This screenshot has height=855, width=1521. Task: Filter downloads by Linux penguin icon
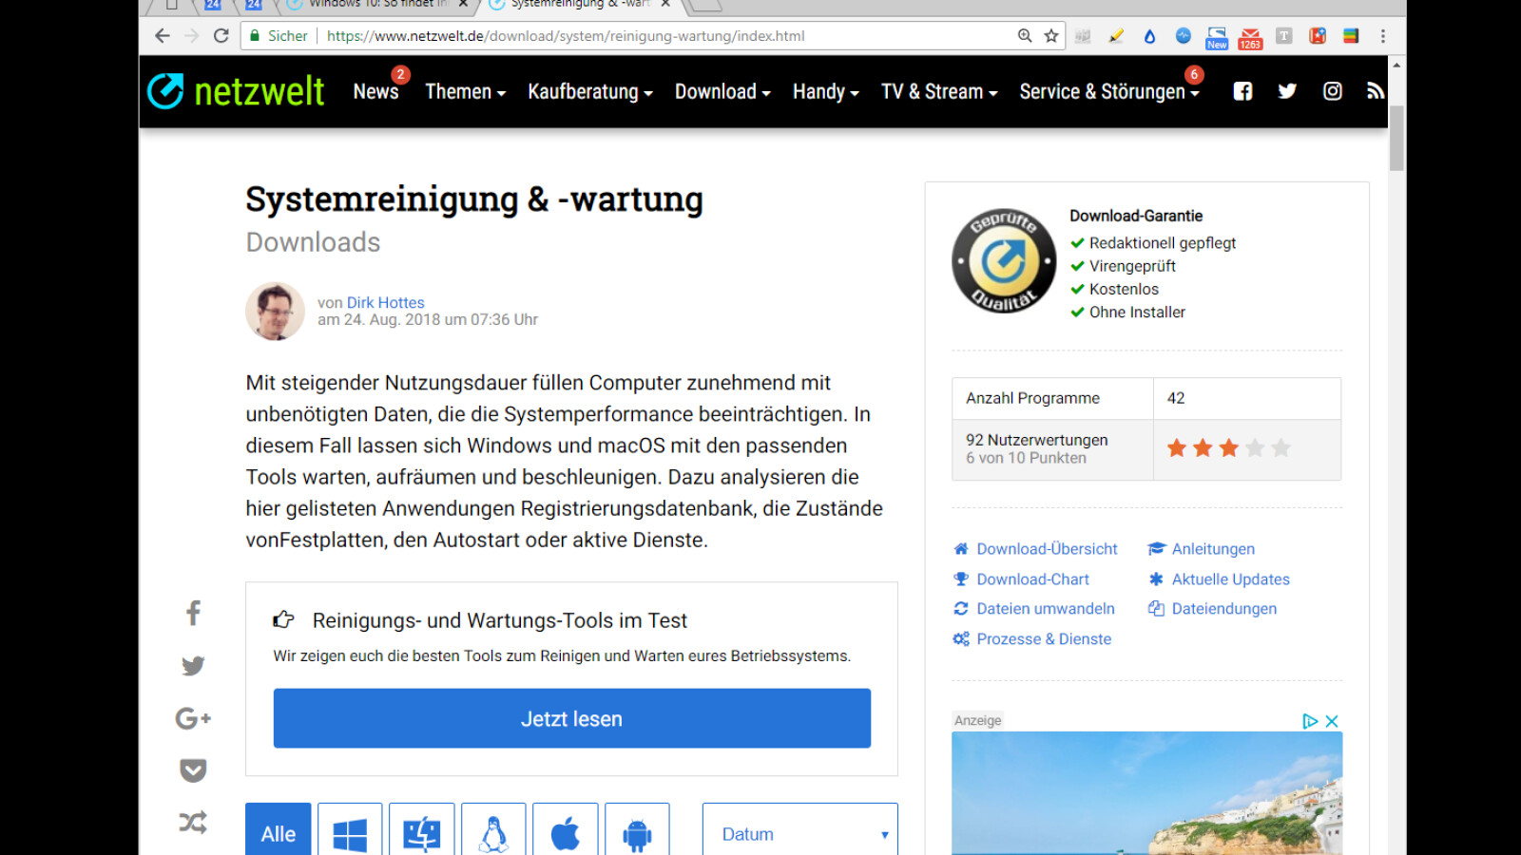pos(493,833)
